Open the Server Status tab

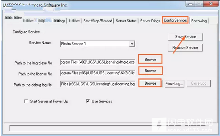point(126,21)
